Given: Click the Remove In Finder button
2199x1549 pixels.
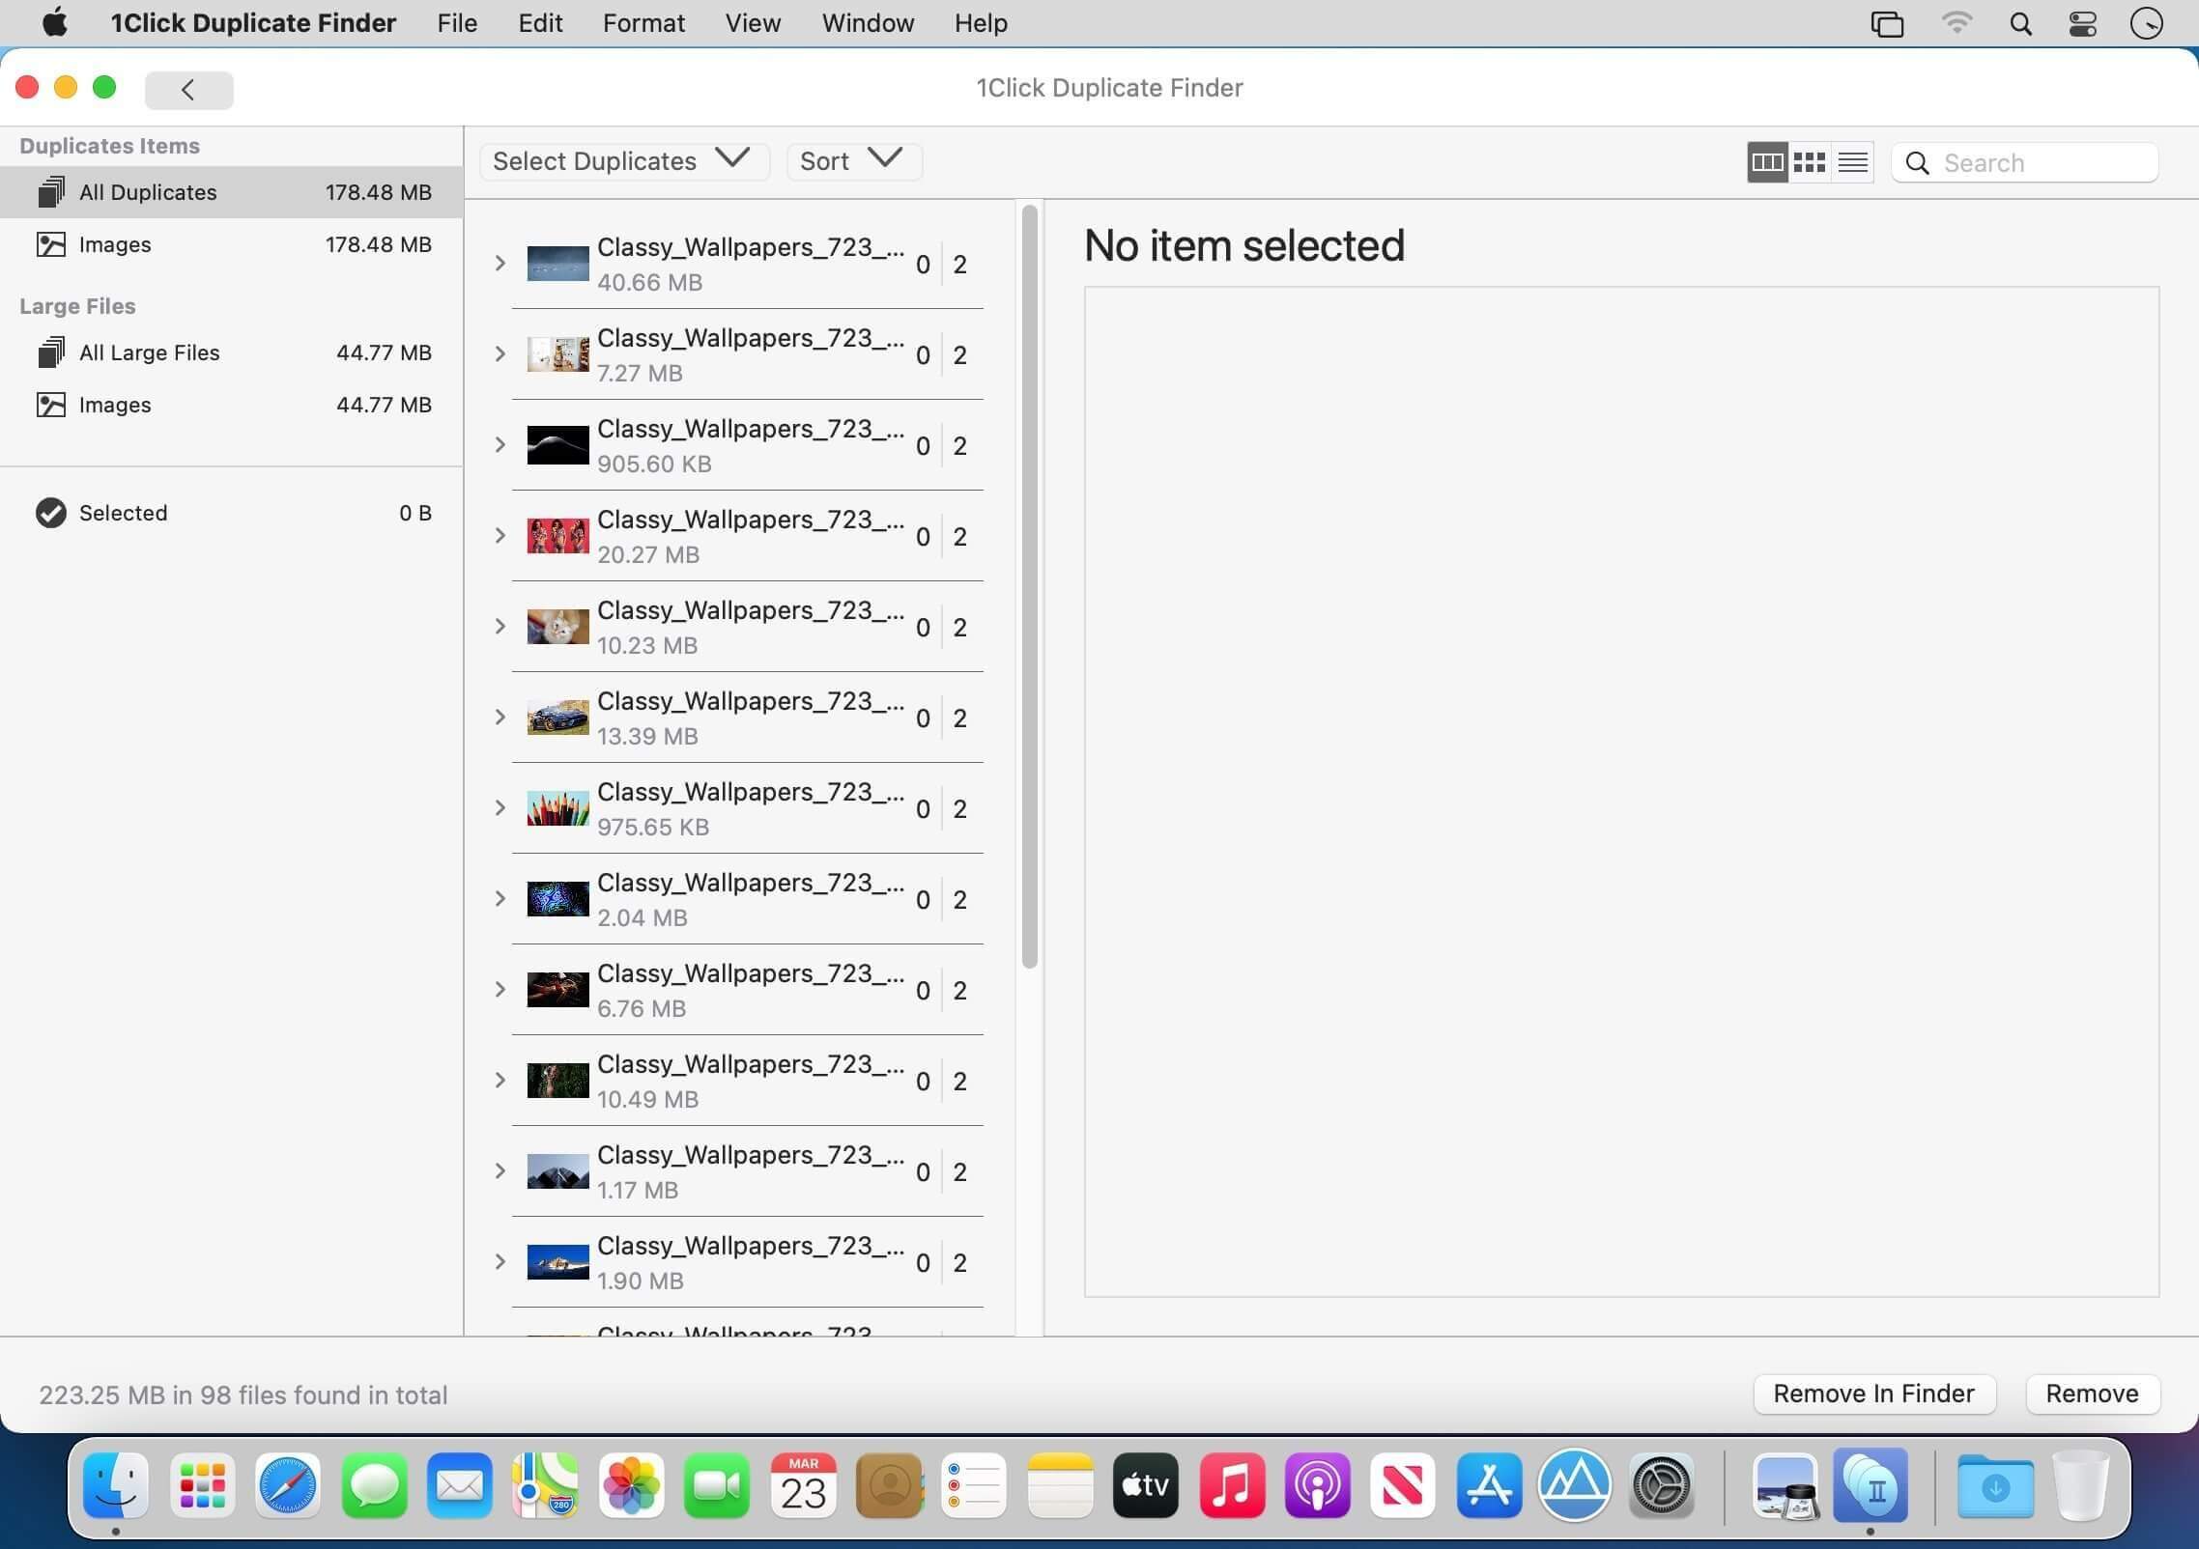Looking at the screenshot, I should coord(1873,1394).
